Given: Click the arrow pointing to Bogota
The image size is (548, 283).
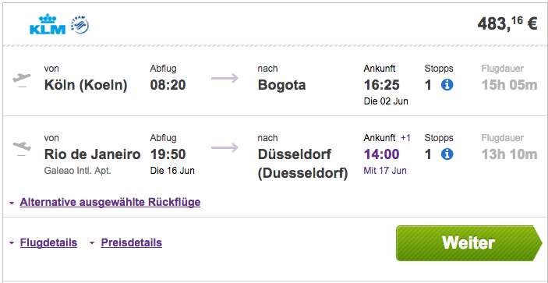Looking at the screenshot, I should click(225, 78).
